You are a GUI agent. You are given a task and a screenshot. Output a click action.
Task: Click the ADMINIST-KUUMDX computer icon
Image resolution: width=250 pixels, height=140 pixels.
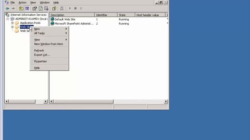pyautogui.click(x=12, y=19)
